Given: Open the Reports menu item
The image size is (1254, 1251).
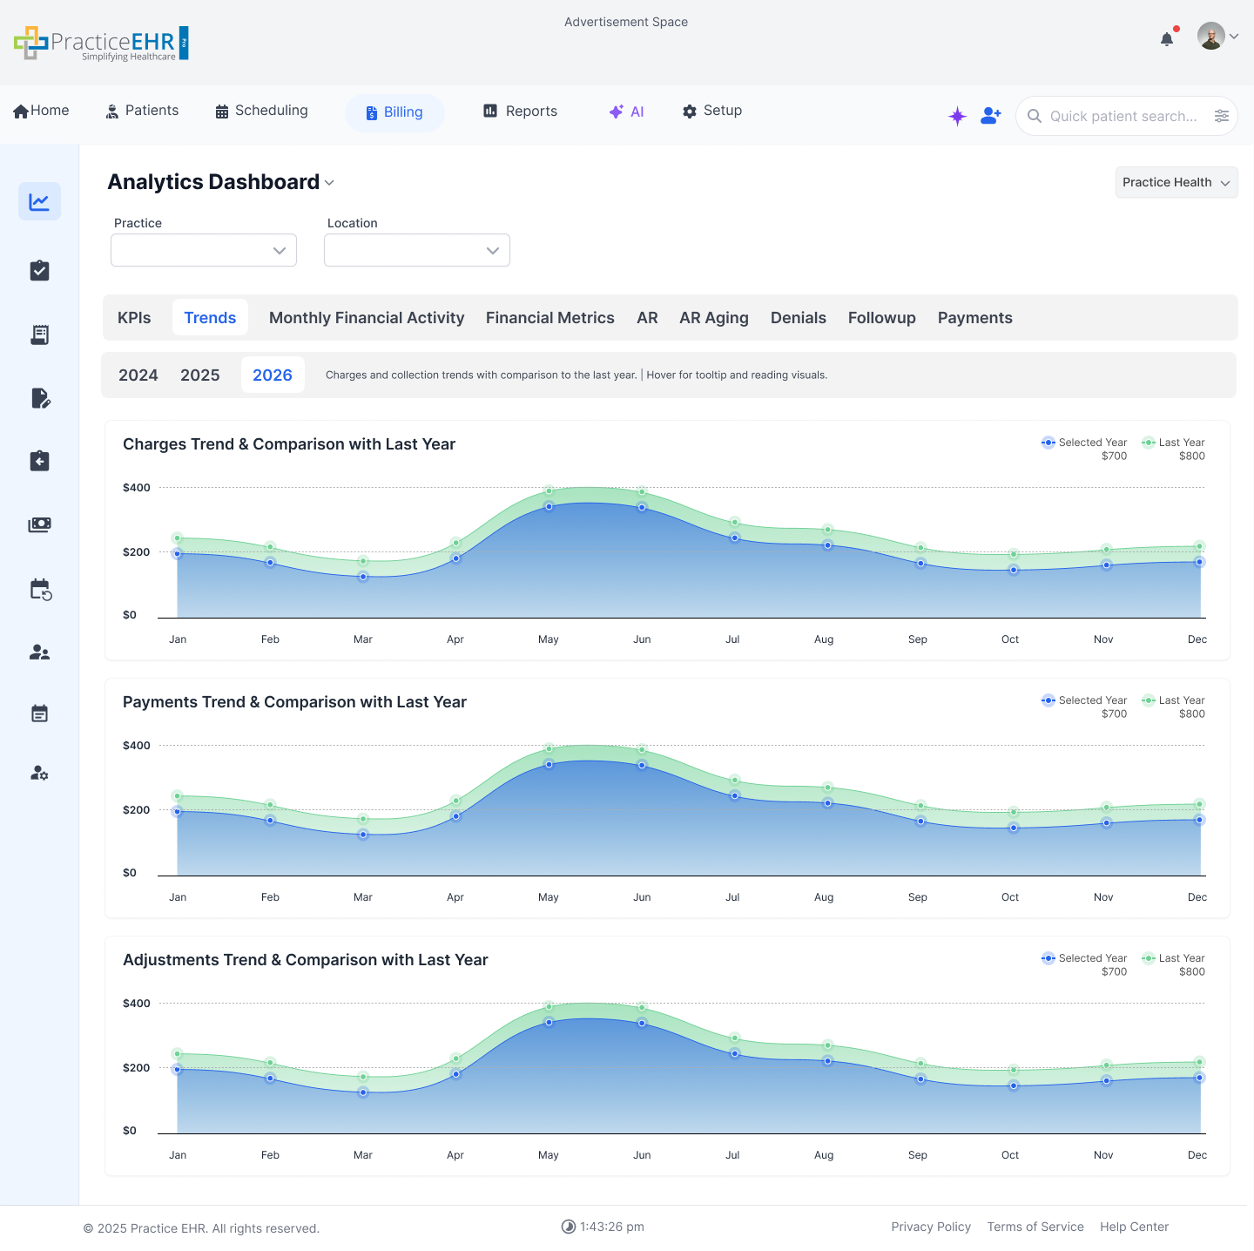Looking at the screenshot, I should point(519,111).
